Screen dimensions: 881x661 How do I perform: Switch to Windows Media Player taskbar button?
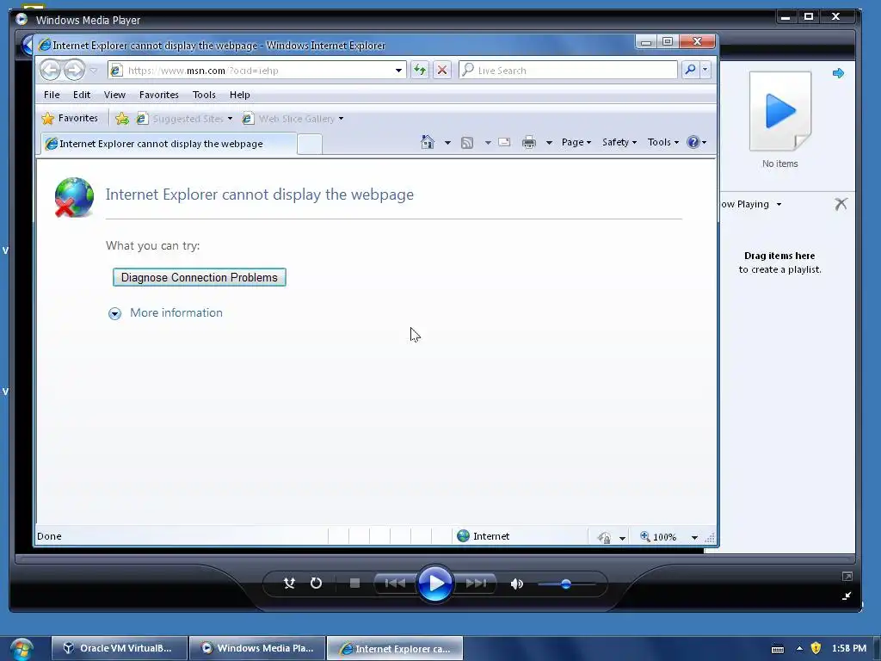coord(258,648)
